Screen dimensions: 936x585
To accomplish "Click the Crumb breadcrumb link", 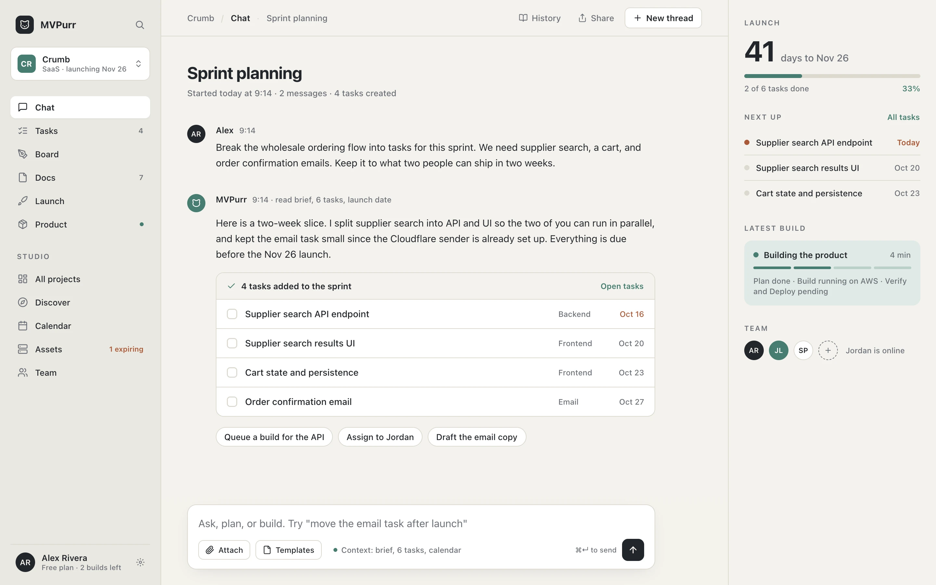I will (x=200, y=18).
